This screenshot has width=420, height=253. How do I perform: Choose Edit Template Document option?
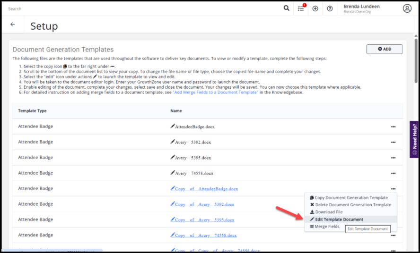pos(339,219)
